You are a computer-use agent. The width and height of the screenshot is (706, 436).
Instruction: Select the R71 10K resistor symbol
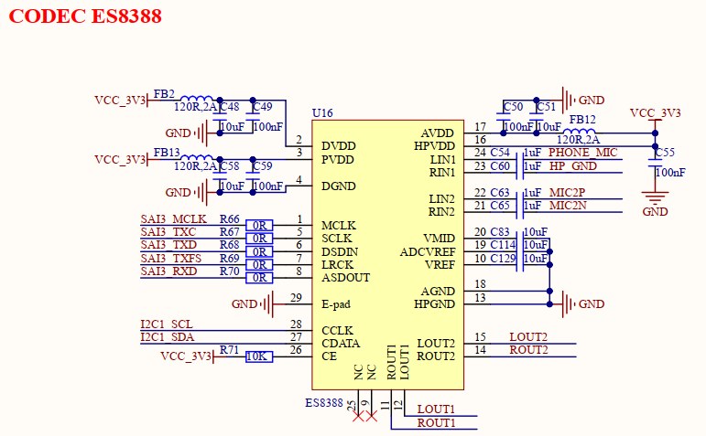tap(259, 356)
